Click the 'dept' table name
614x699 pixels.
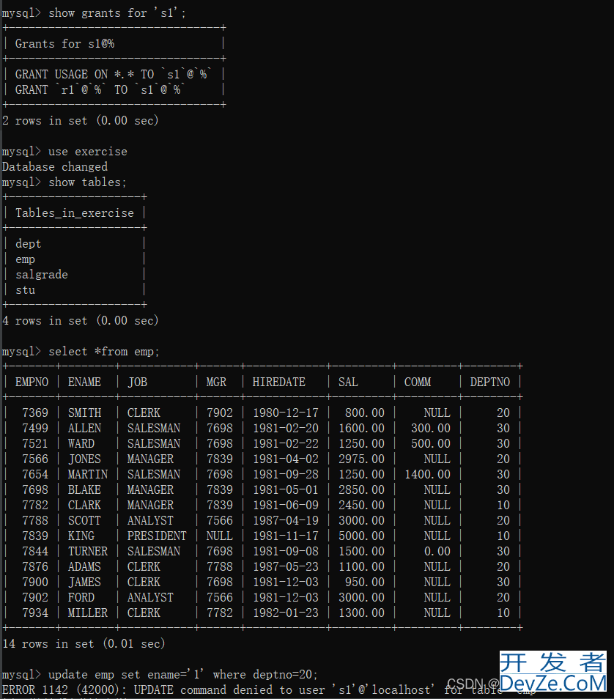tap(28, 244)
